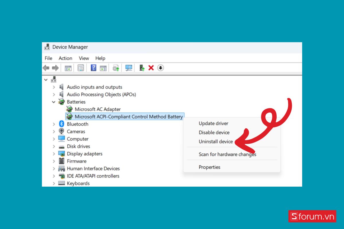Viewport: 344px width, 229px height.
Task: Expand the Audio Processing Objects (APOs) category
Action: (x=54, y=94)
